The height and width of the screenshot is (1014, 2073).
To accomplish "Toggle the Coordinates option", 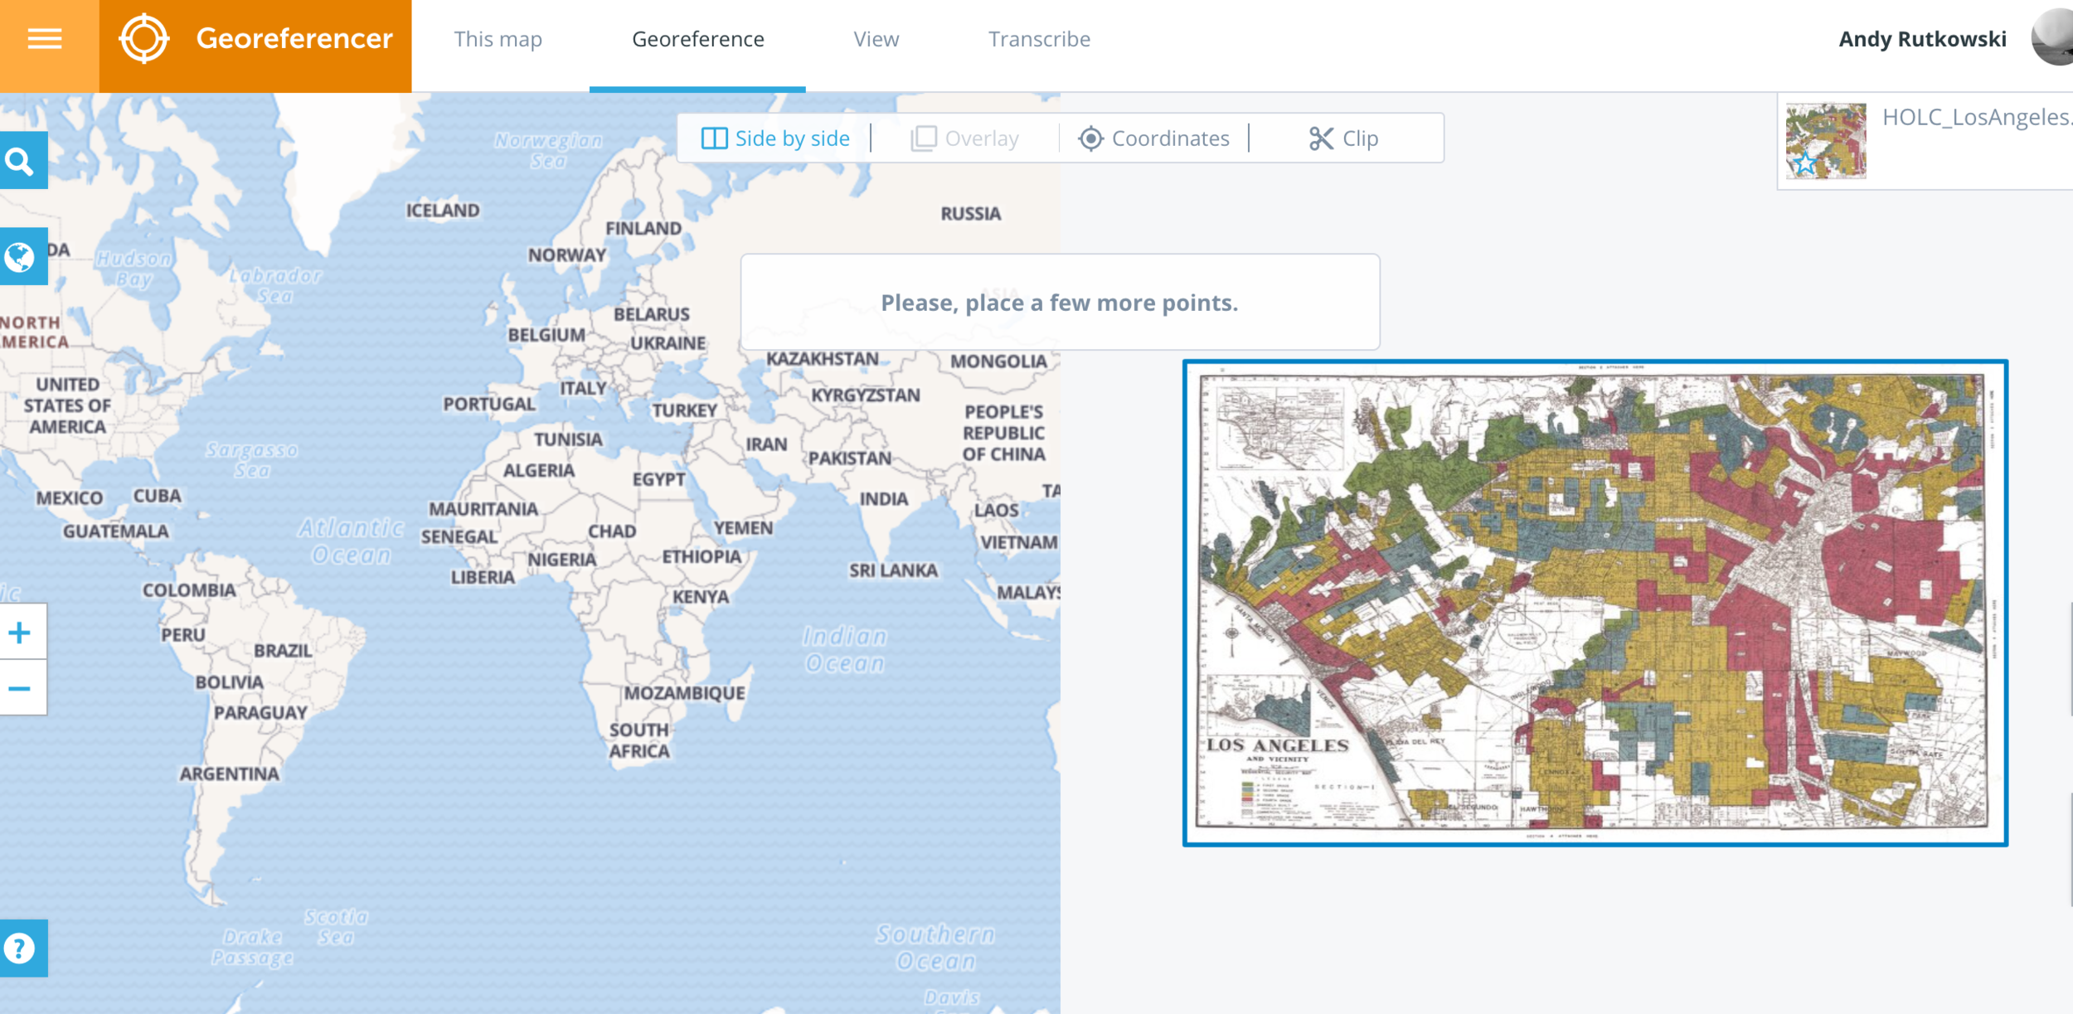I will pos(1154,138).
